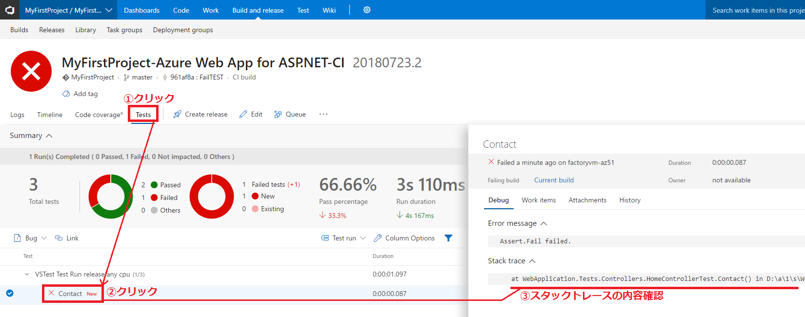This screenshot has width=805, height=317.
Task: Toggle the filter funnel icon
Action: coord(448,238)
